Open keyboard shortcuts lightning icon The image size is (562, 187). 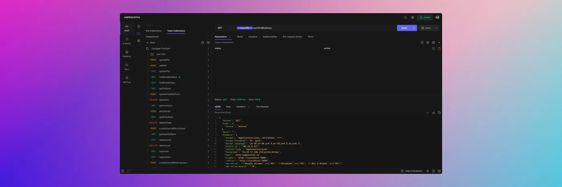click(x=428, y=171)
